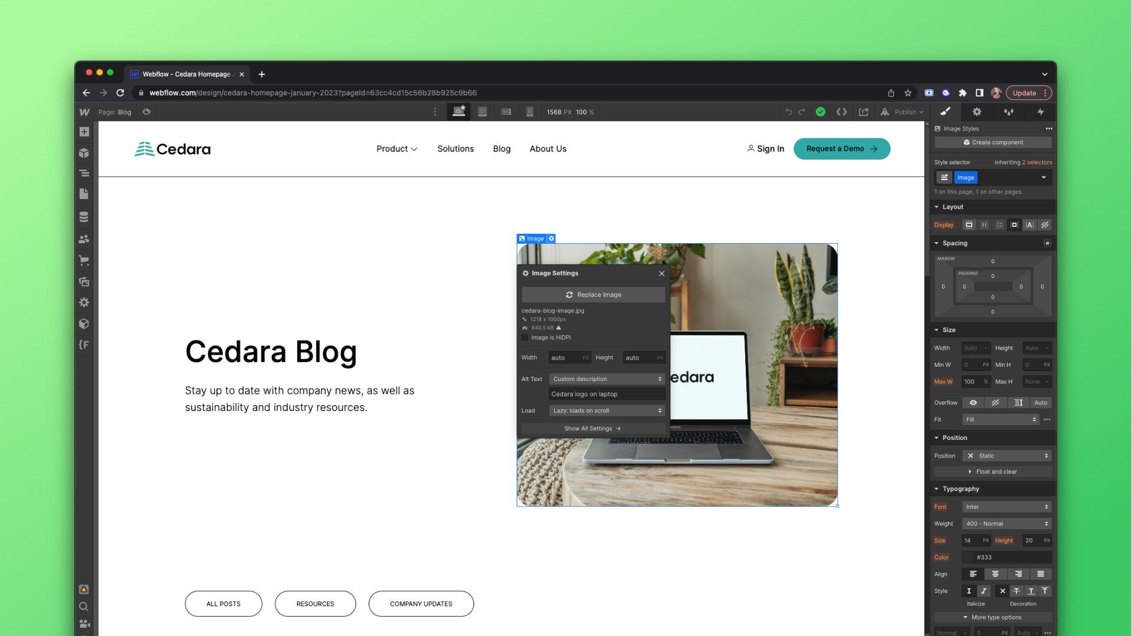1132x636 pixels.
Task: Open the Project Settings gear in left sidebar
Action: [84, 302]
